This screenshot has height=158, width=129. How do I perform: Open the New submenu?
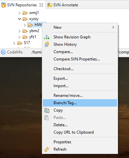(80, 27)
